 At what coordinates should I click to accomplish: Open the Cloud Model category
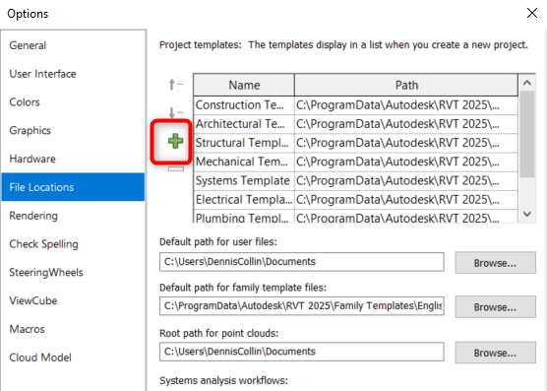(73, 358)
